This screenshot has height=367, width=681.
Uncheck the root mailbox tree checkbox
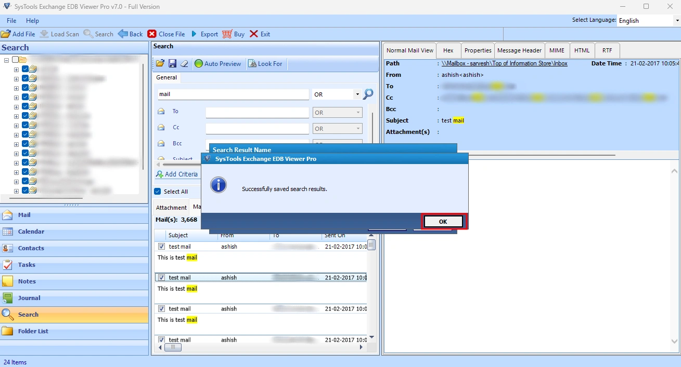pos(16,60)
